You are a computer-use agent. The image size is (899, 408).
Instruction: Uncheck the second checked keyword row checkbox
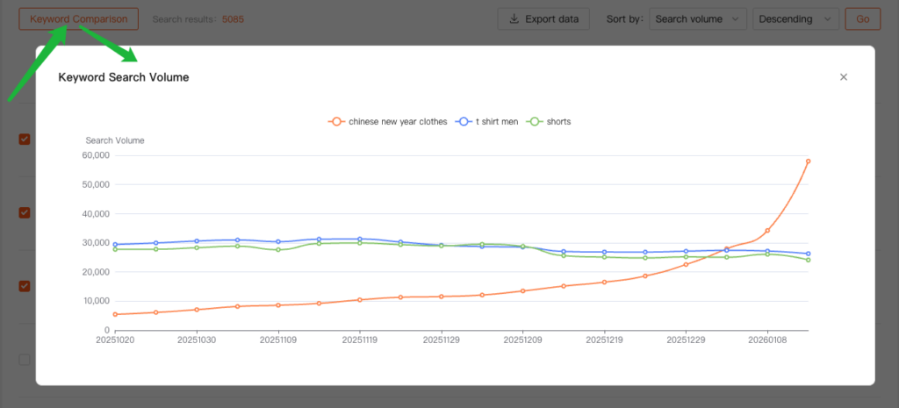(25, 212)
